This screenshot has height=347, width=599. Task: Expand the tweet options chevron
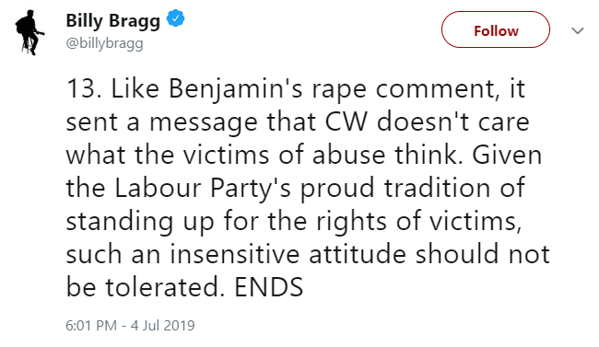[x=577, y=30]
